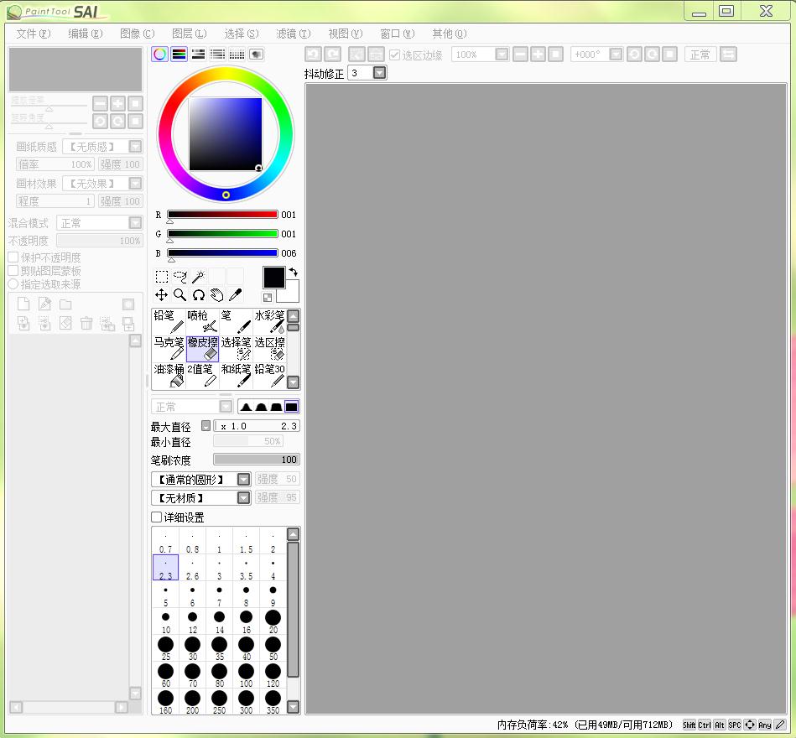Image resolution: width=796 pixels, height=738 pixels.
Task: Show the RGB sliders panel toggle
Action: click(x=179, y=55)
